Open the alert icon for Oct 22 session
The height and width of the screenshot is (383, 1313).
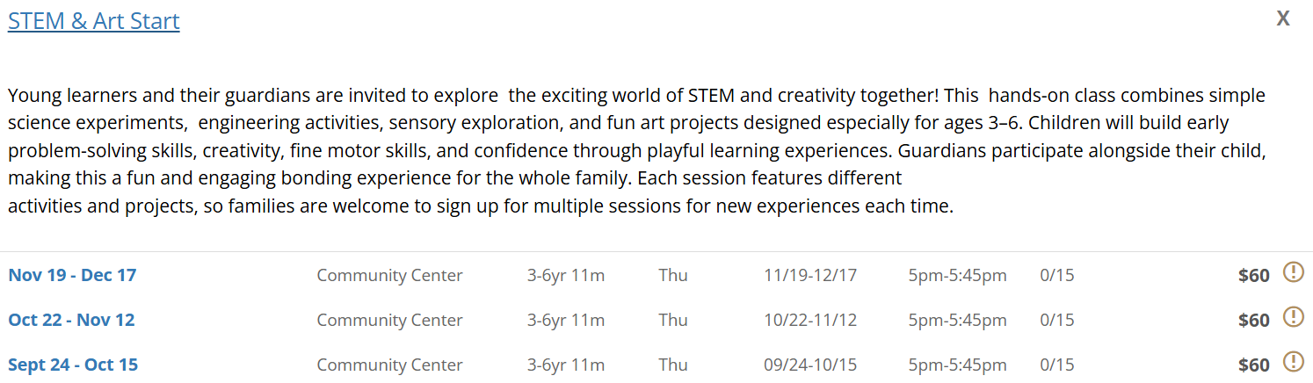pyautogui.click(x=1294, y=317)
